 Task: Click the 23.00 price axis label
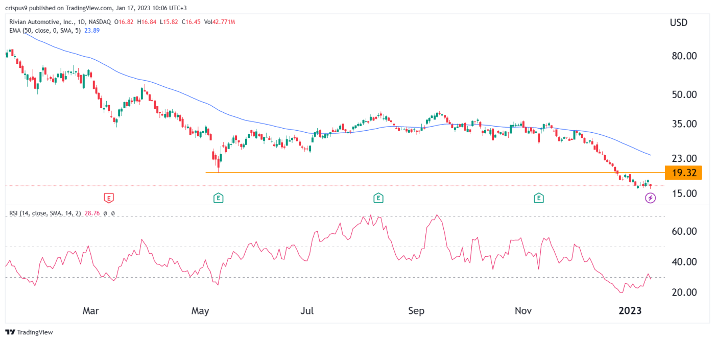click(685, 158)
